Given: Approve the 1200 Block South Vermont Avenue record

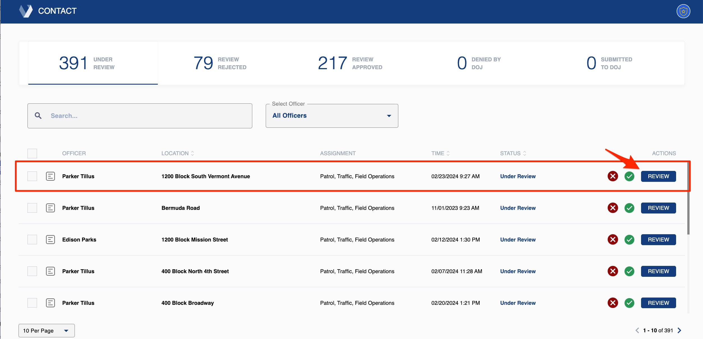Looking at the screenshot, I should 629,176.
